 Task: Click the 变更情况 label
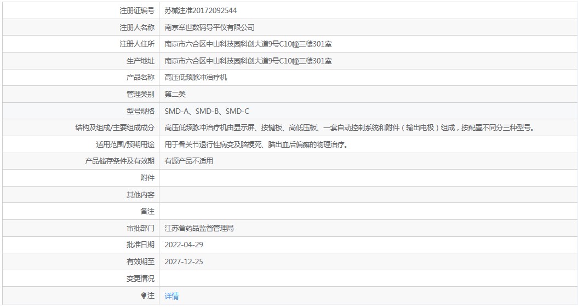point(140,279)
